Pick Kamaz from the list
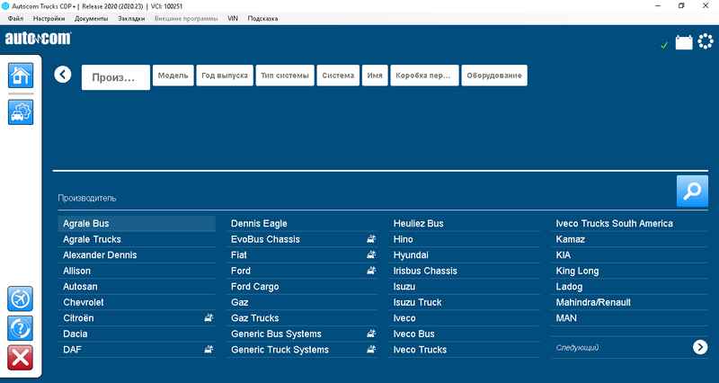The image size is (719, 383). (630, 239)
